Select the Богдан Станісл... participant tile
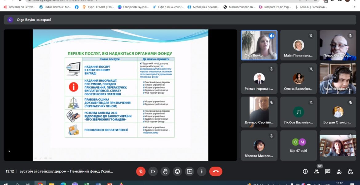Viewport: 360px width, 185px height. click(x=338, y=112)
